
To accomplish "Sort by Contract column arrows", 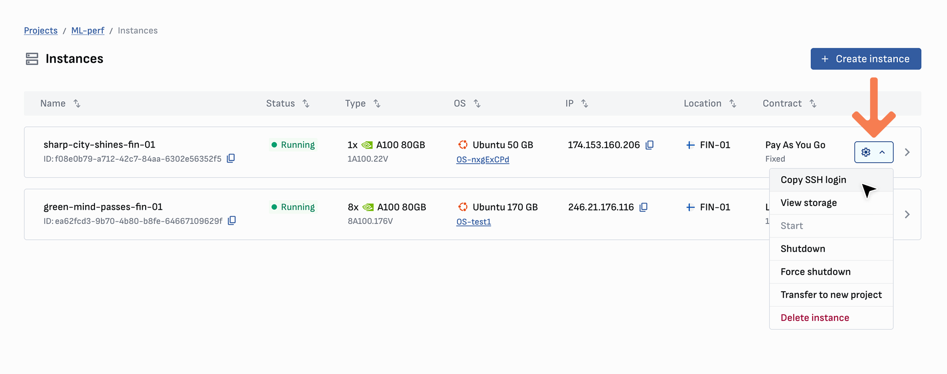I will tap(813, 103).
